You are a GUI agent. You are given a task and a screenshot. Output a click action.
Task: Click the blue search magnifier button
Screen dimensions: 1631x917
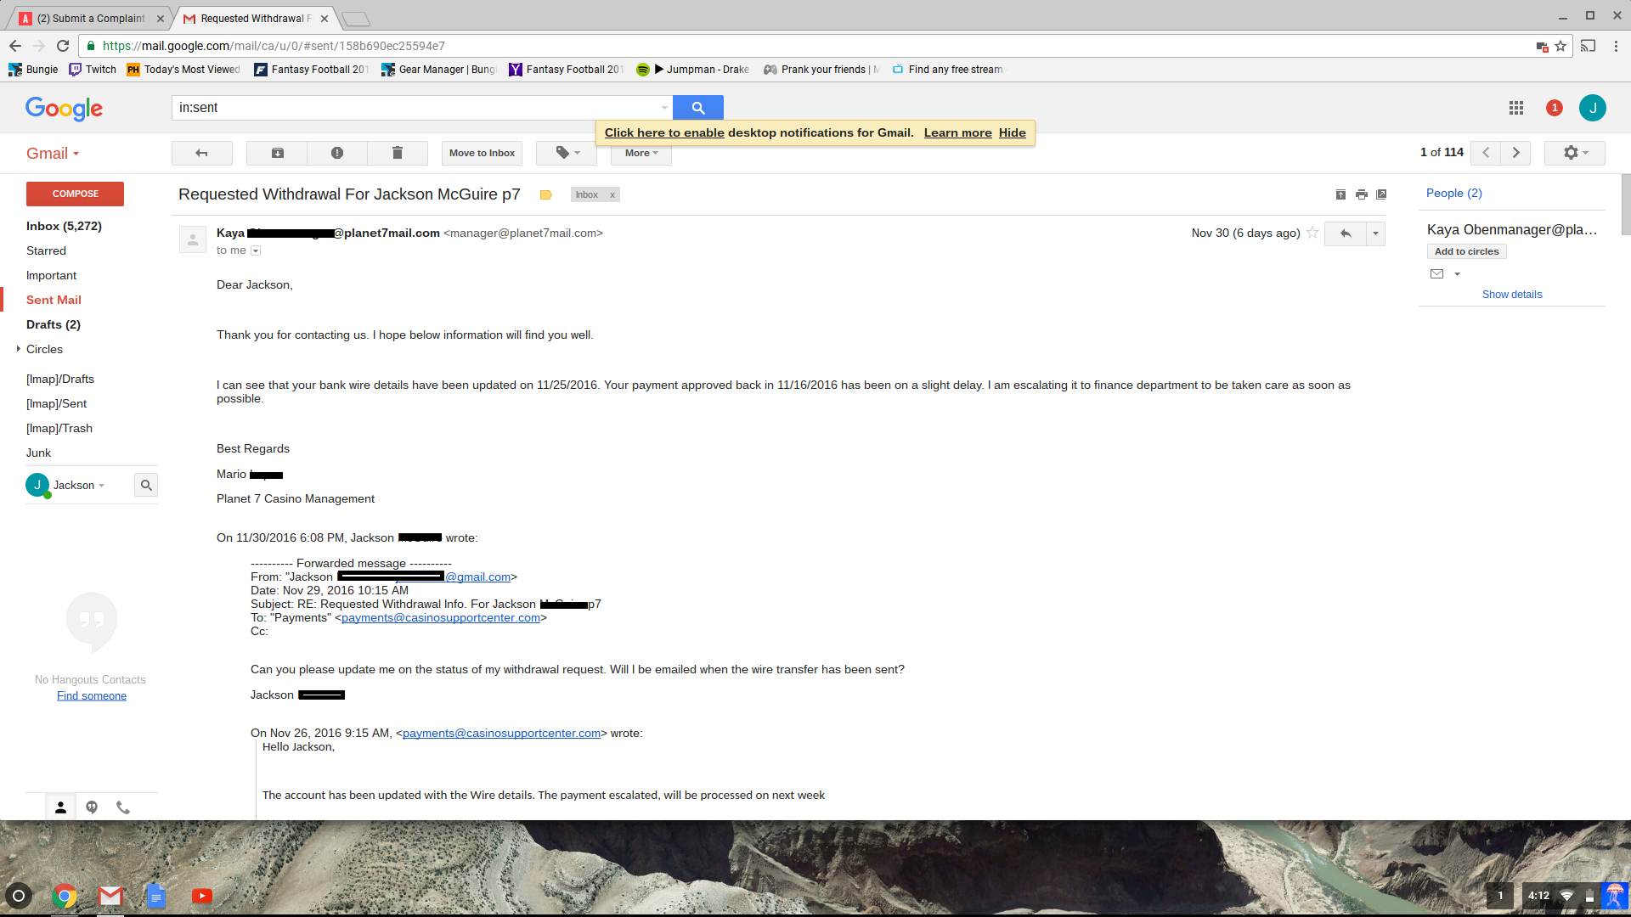coord(698,108)
